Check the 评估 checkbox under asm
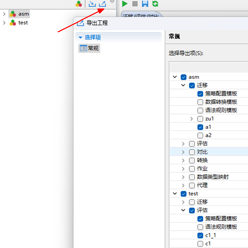This screenshot has width=248, height=248. [192, 144]
